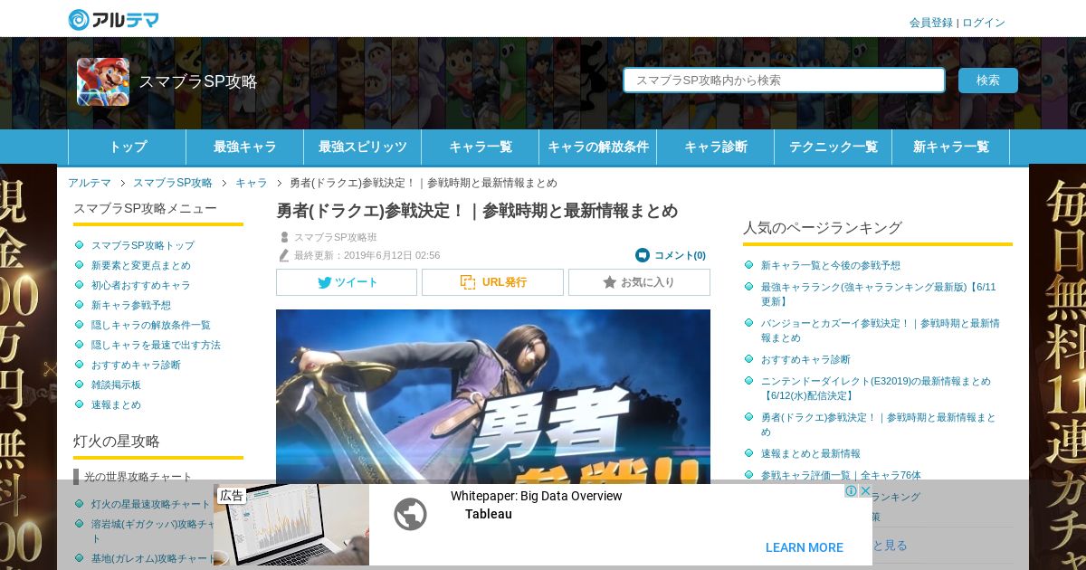Open 新要素と変更点まとめ sidebar link

tap(141, 265)
